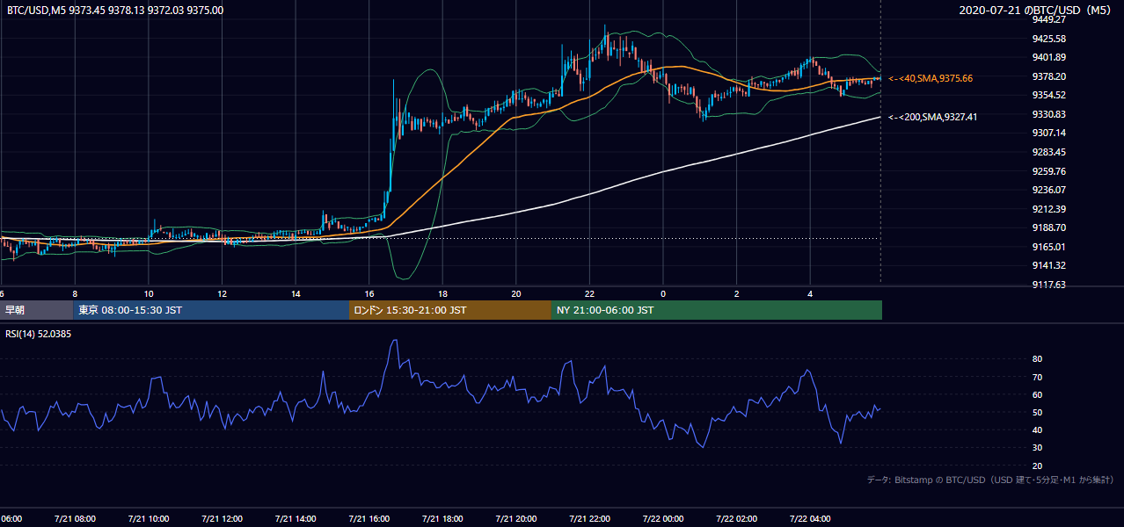Select the 東京 08:00-15:30 JST session bar
Screen dimensions: 1124x527
tap(211, 310)
